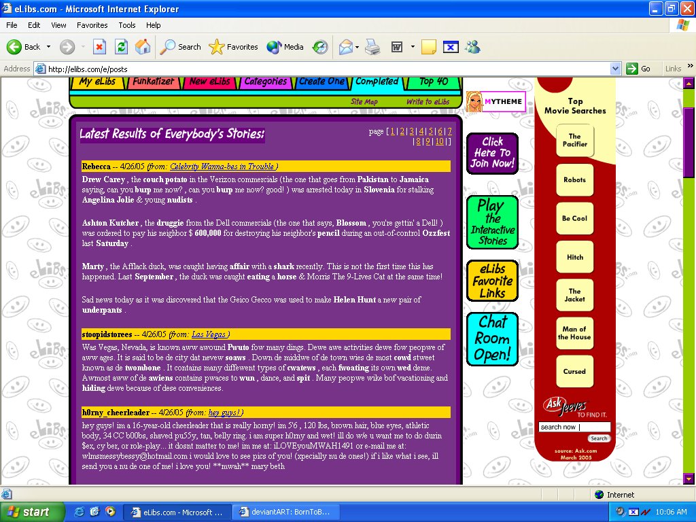Go to results page 10

point(439,141)
